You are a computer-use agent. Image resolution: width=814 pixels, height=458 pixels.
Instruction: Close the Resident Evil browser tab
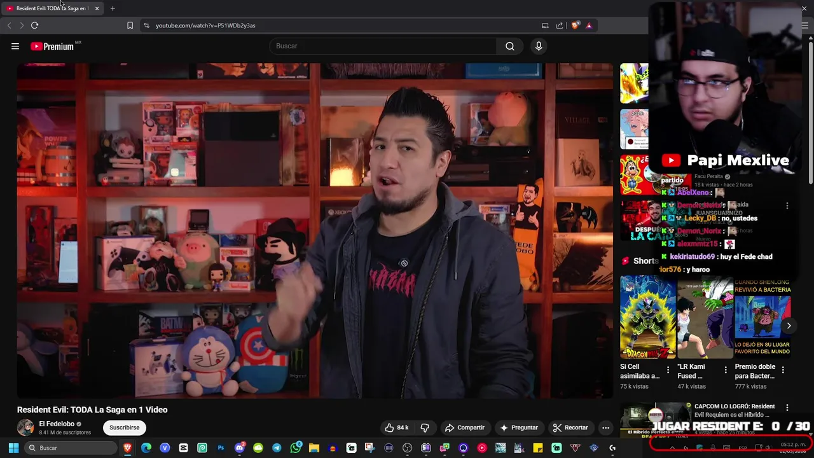(97, 8)
